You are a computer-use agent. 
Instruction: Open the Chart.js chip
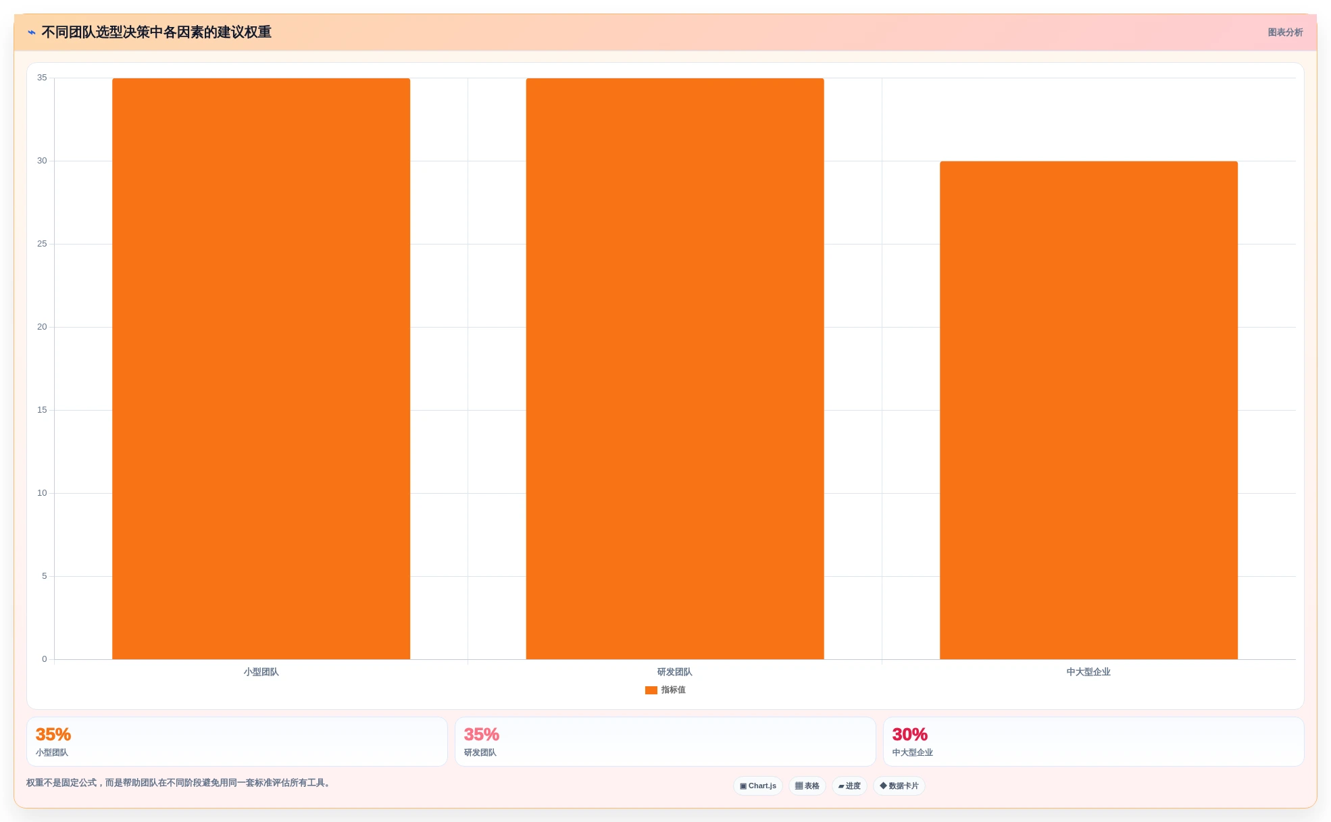click(758, 786)
